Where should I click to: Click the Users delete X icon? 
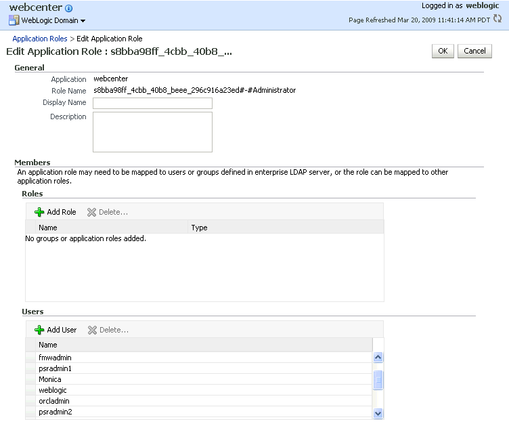[92, 330]
